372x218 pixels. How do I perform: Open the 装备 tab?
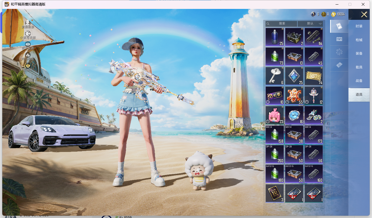[359, 53]
